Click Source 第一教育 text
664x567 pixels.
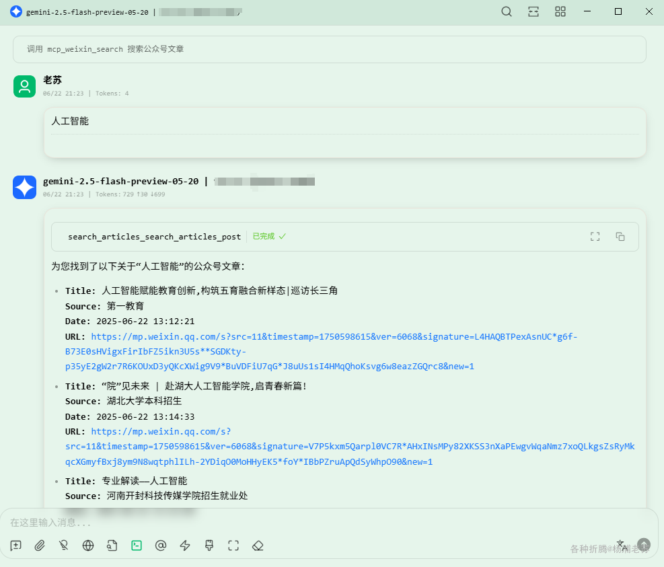(125, 306)
